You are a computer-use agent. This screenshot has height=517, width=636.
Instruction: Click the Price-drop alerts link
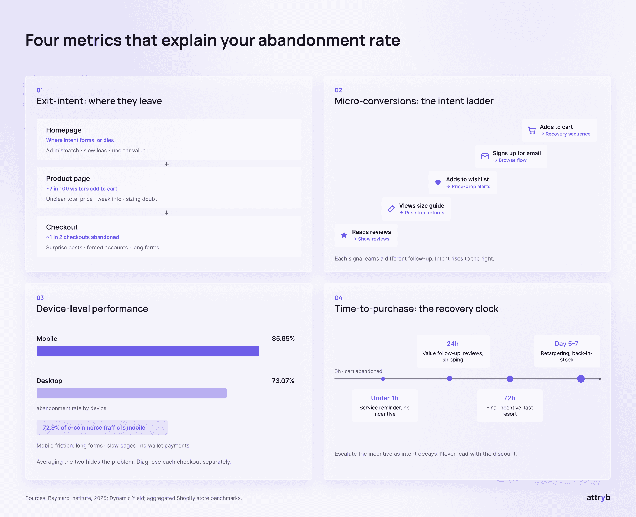468,186
